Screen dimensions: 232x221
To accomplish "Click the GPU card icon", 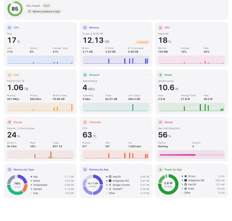I will (x=160, y=28).
